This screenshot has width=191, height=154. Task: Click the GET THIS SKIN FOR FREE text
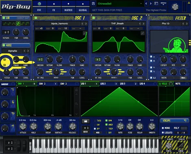(107, 10)
